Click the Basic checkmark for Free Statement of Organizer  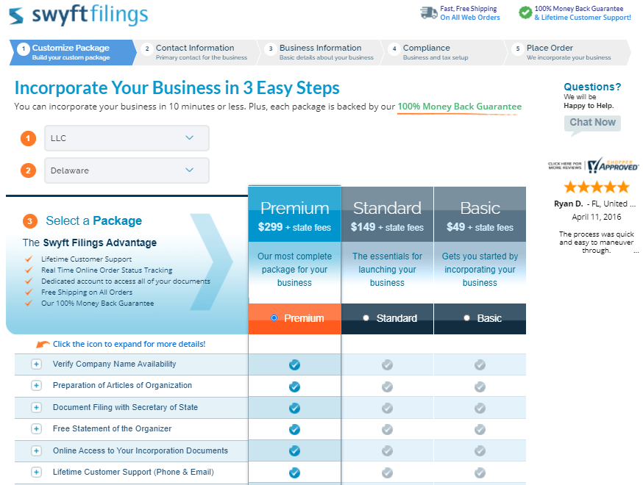tap(480, 429)
